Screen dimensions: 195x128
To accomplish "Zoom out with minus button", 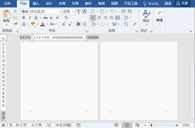I will point(145,125).
